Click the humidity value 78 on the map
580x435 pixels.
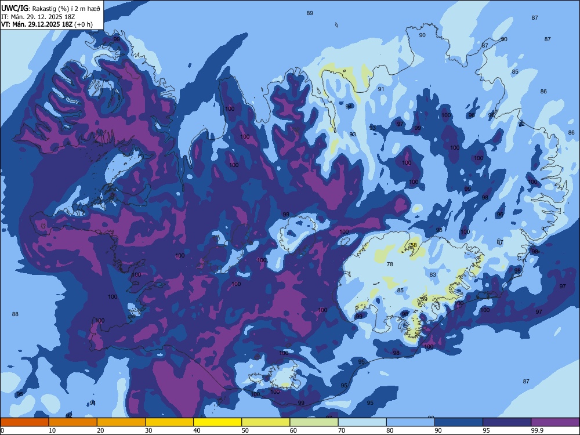click(x=390, y=264)
